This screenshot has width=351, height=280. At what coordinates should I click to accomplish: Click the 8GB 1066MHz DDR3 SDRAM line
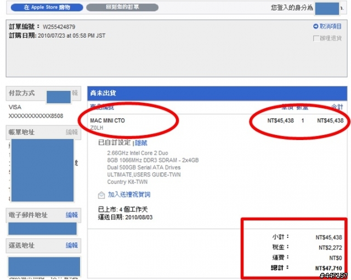pyautogui.click(x=153, y=160)
